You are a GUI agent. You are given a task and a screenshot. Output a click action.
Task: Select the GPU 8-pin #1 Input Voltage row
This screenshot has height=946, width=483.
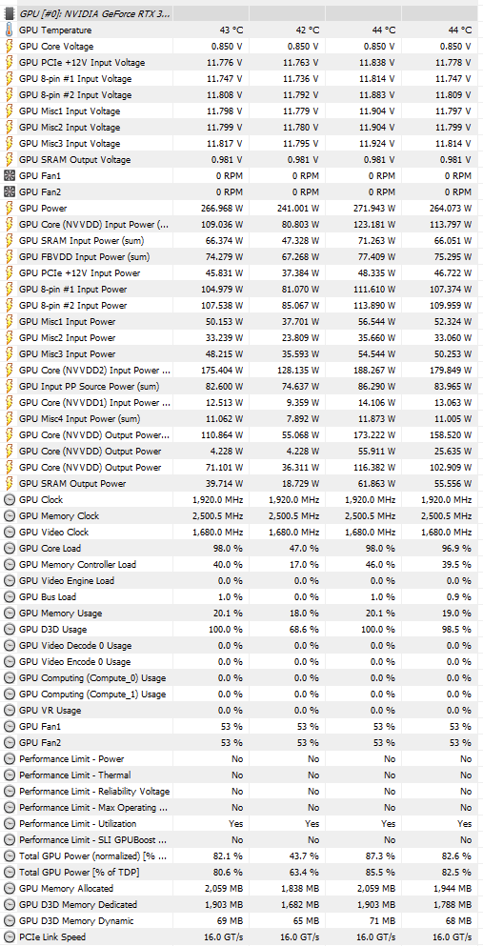click(241, 79)
